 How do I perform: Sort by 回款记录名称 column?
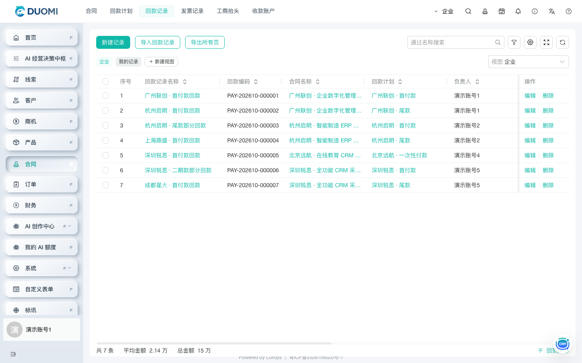185,81
